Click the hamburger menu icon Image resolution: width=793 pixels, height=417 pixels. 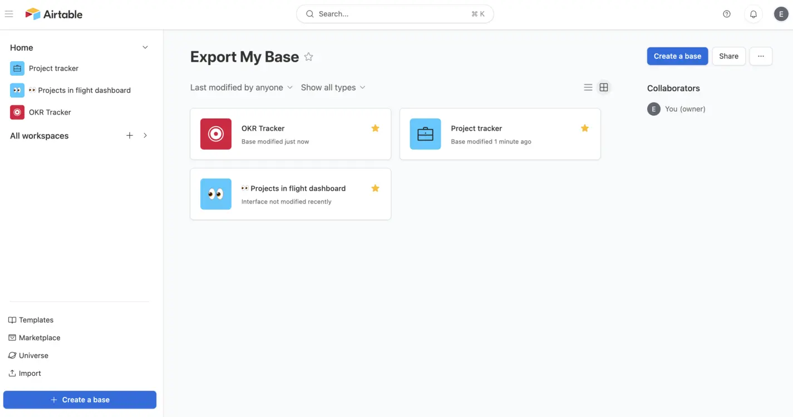(9, 14)
